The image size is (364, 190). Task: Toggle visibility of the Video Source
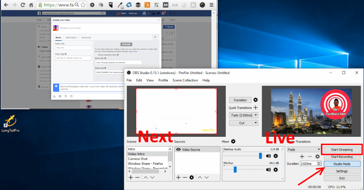(x=178, y=150)
